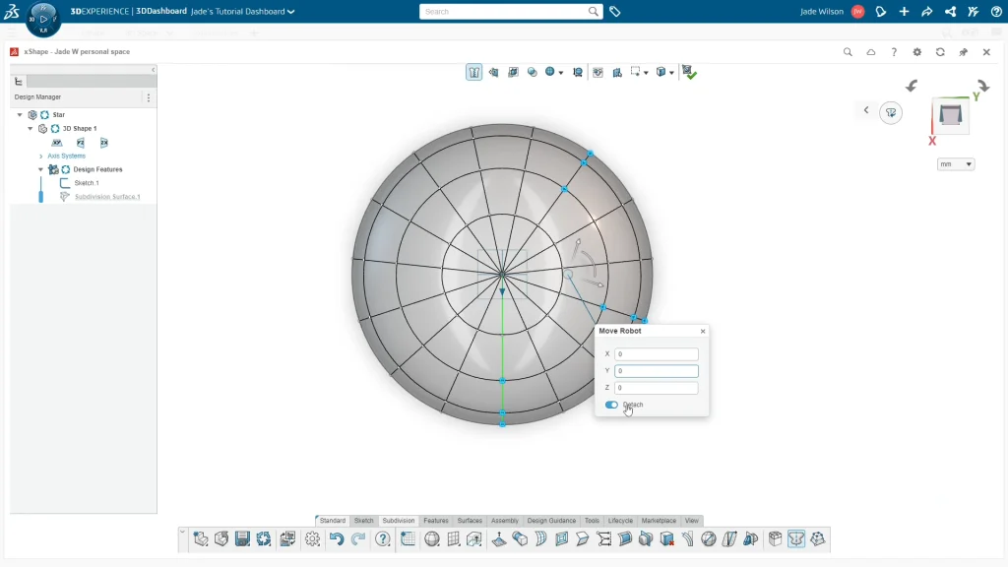The image size is (1008, 567).
Task: Select the sphere primitive tool
Action: click(x=431, y=538)
